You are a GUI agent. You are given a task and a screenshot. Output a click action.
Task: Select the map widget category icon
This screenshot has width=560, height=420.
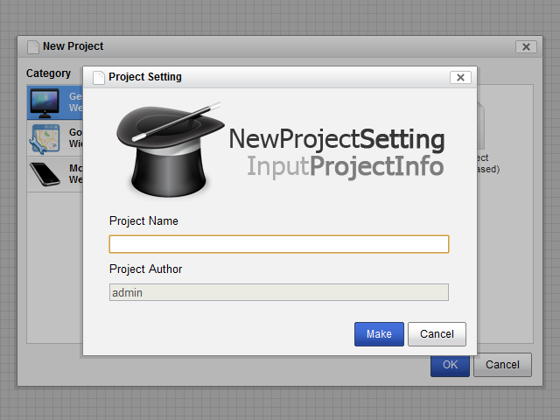pyautogui.click(x=45, y=138)
